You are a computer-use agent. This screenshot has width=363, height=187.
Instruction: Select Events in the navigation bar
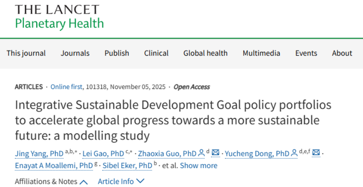pyautogui.click(x=306, y=53)
